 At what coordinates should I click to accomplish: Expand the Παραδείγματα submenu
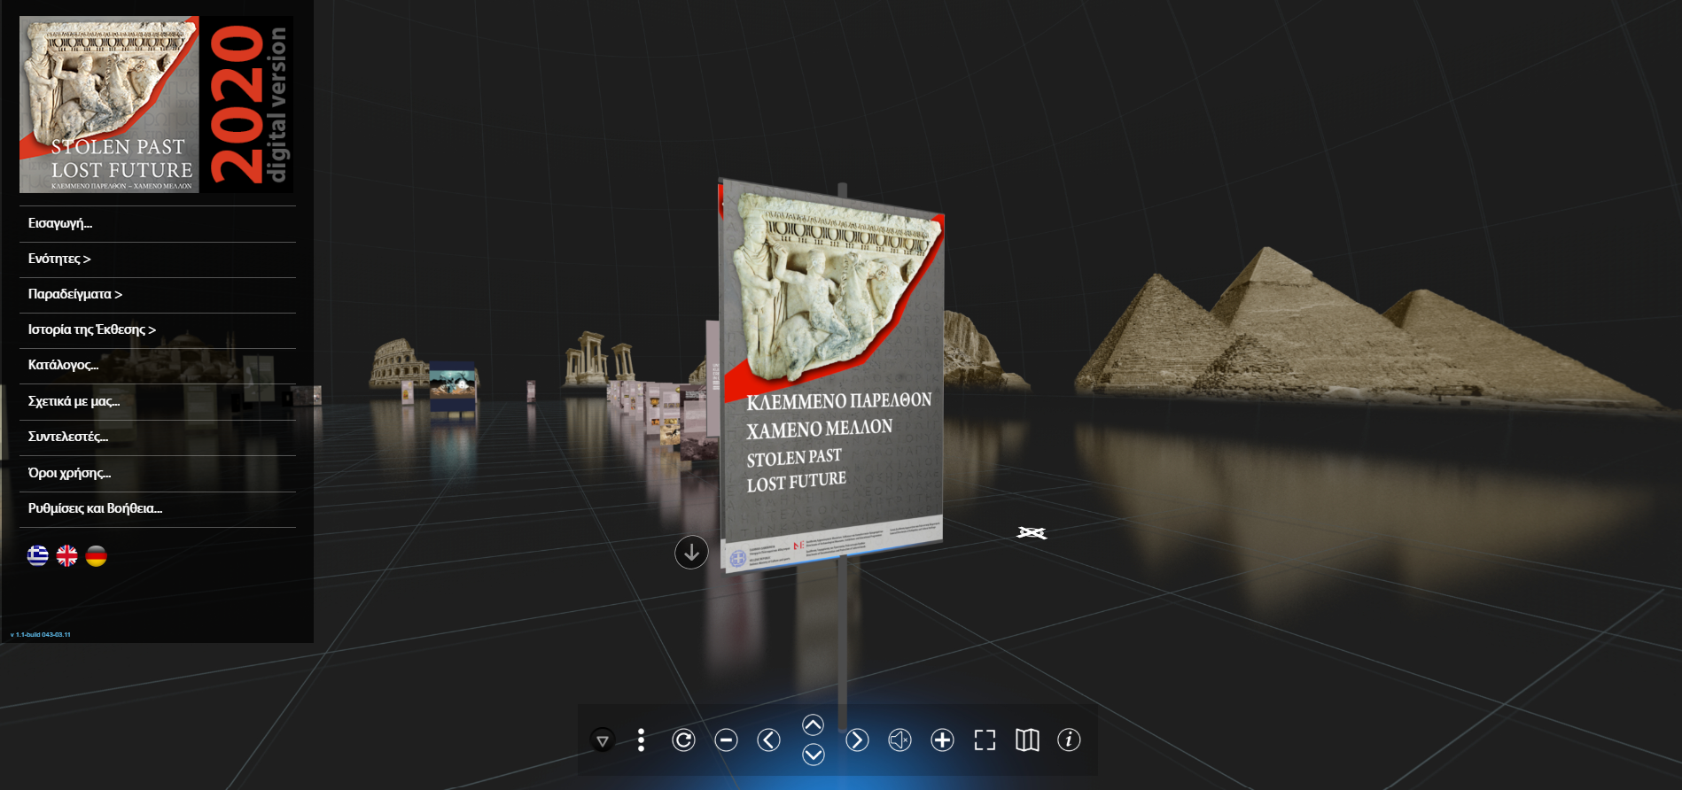pos(75,294)
